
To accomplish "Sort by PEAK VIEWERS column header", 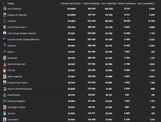I will (92, 4).
